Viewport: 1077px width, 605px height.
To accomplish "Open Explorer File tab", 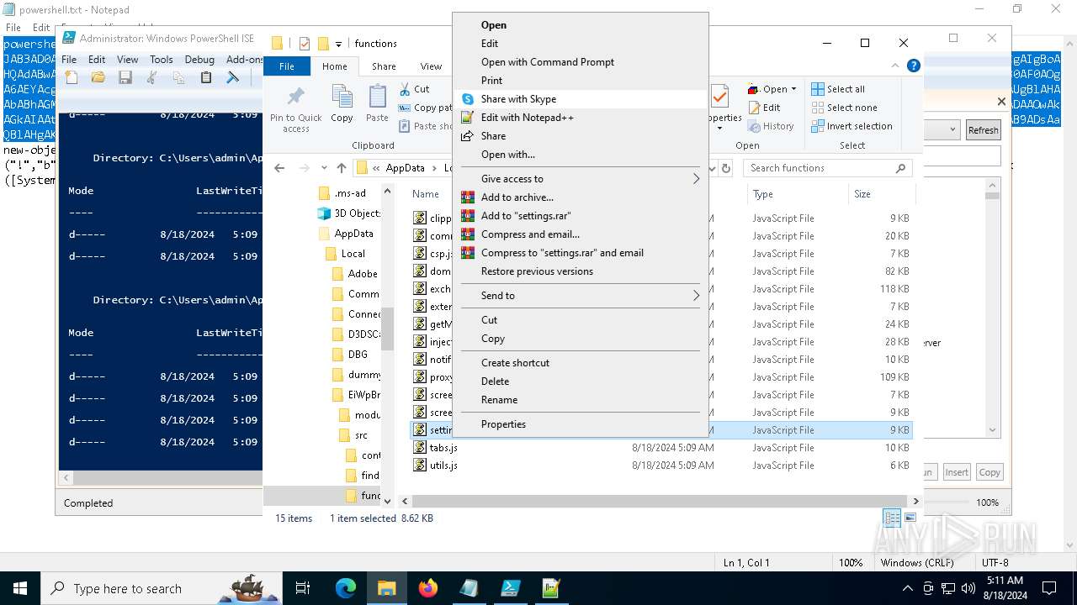I will [287, 66].
